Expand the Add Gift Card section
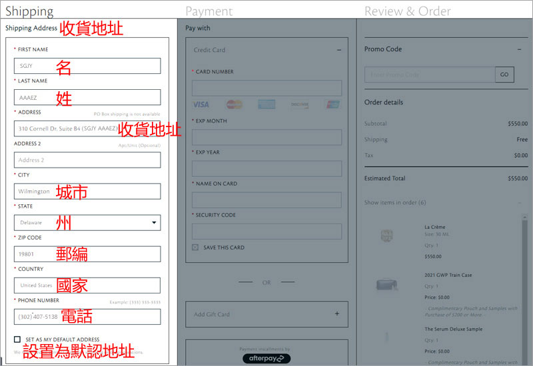This screenshot has height=366, width=533. [337, 314]
